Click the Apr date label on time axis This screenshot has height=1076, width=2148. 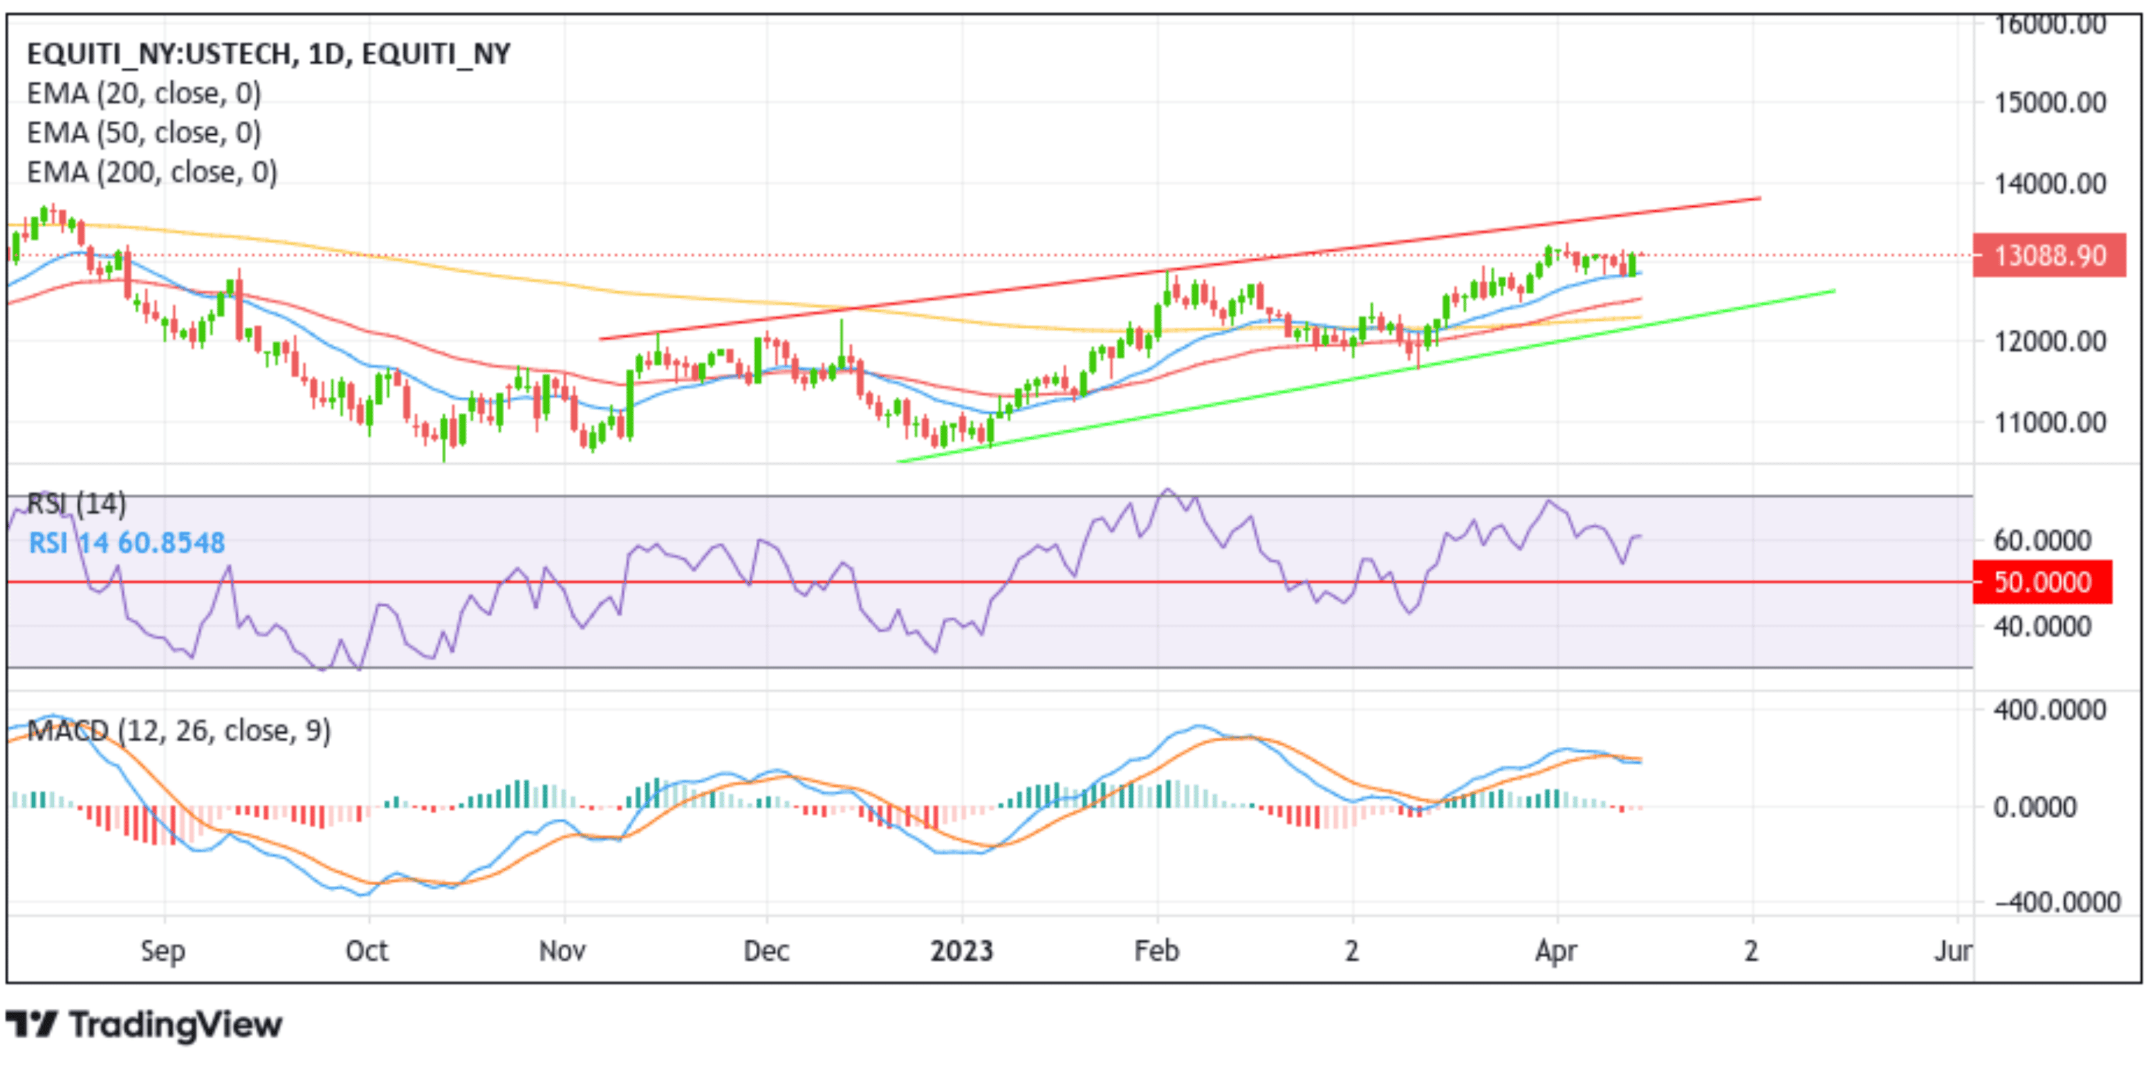[1556, 951]
